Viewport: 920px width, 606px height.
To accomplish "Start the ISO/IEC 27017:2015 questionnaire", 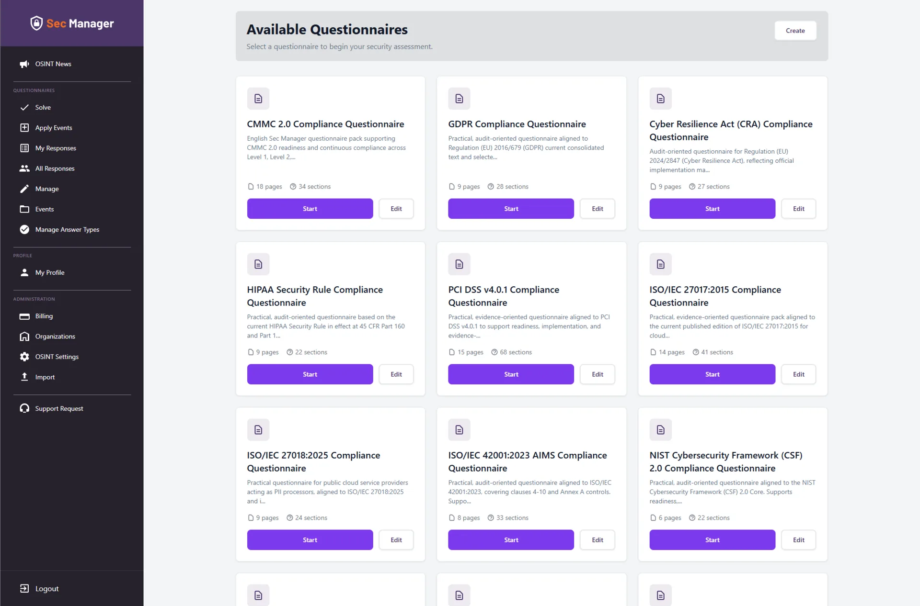I will (712, 374).
